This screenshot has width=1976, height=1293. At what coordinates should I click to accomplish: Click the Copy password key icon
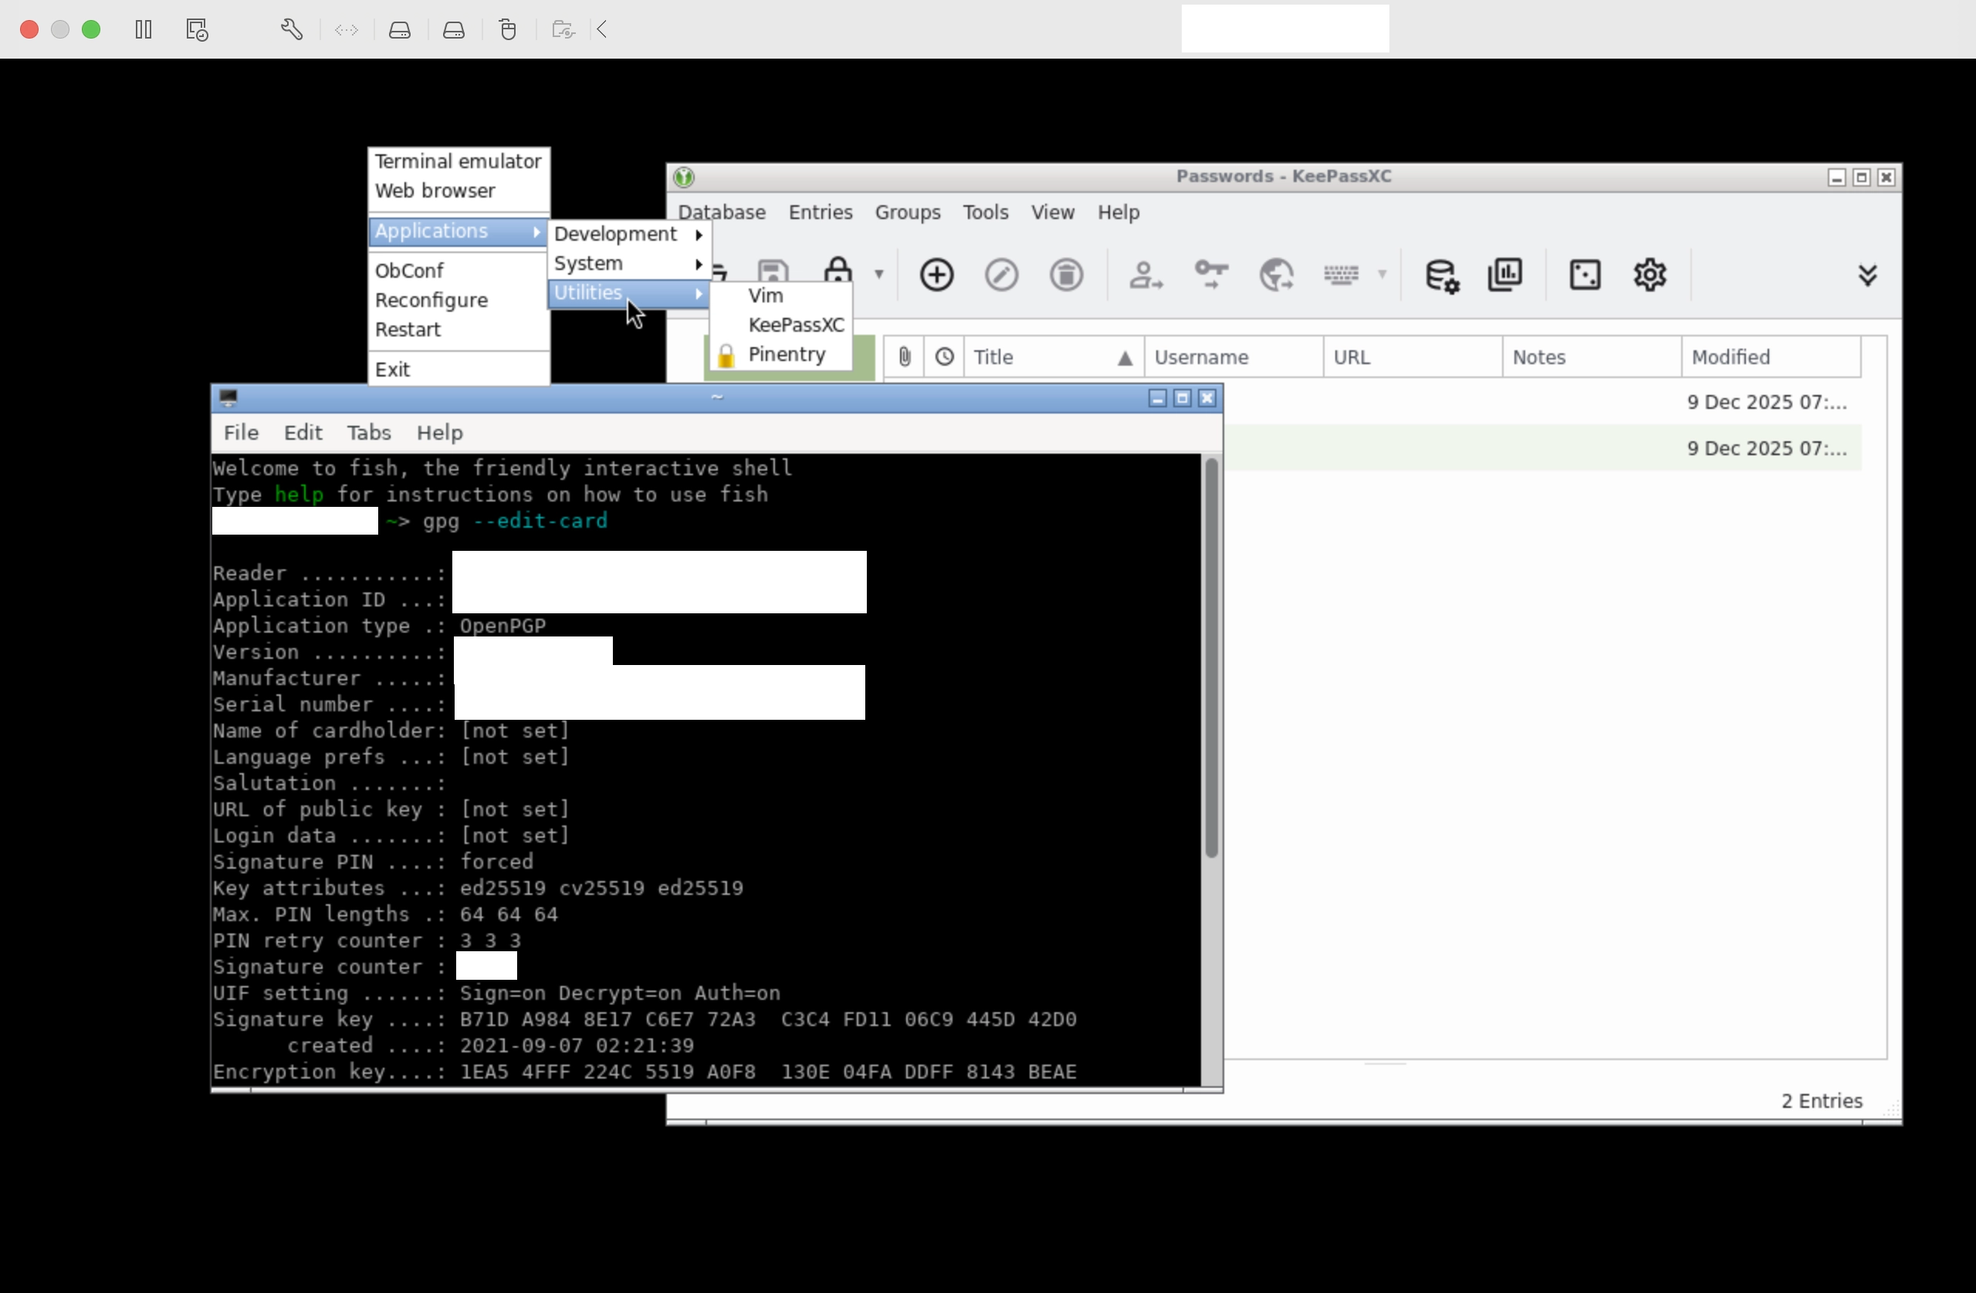pyautogui.click(x=1210, y=275)
